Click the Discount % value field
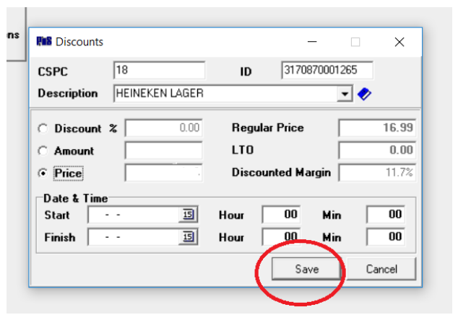The width and height of the screenshot is (458, 320). (x=163, y=128)
